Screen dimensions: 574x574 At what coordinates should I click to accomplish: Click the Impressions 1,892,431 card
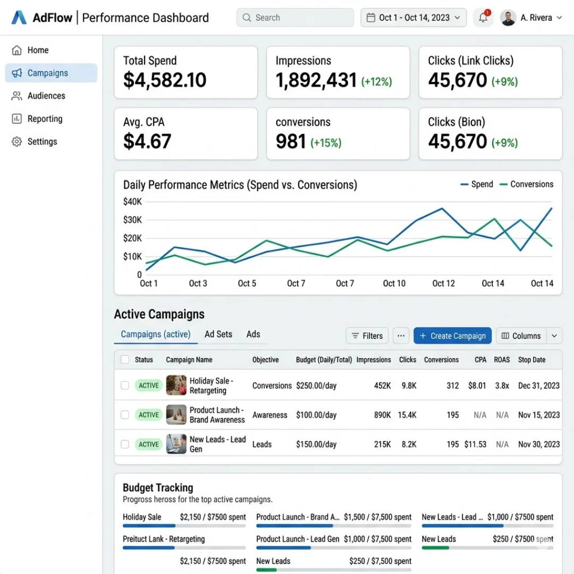pyautogui.click(x=338, y=72)
